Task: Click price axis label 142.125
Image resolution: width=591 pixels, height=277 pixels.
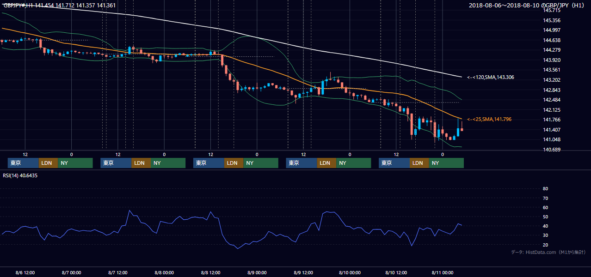Action: pyautogui.click(x=552, y=110)
